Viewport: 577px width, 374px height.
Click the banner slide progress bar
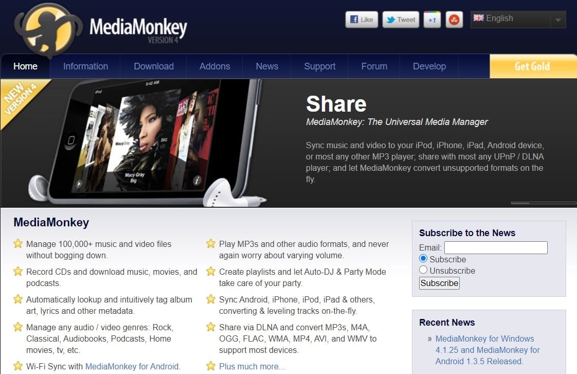click(544, 203)
